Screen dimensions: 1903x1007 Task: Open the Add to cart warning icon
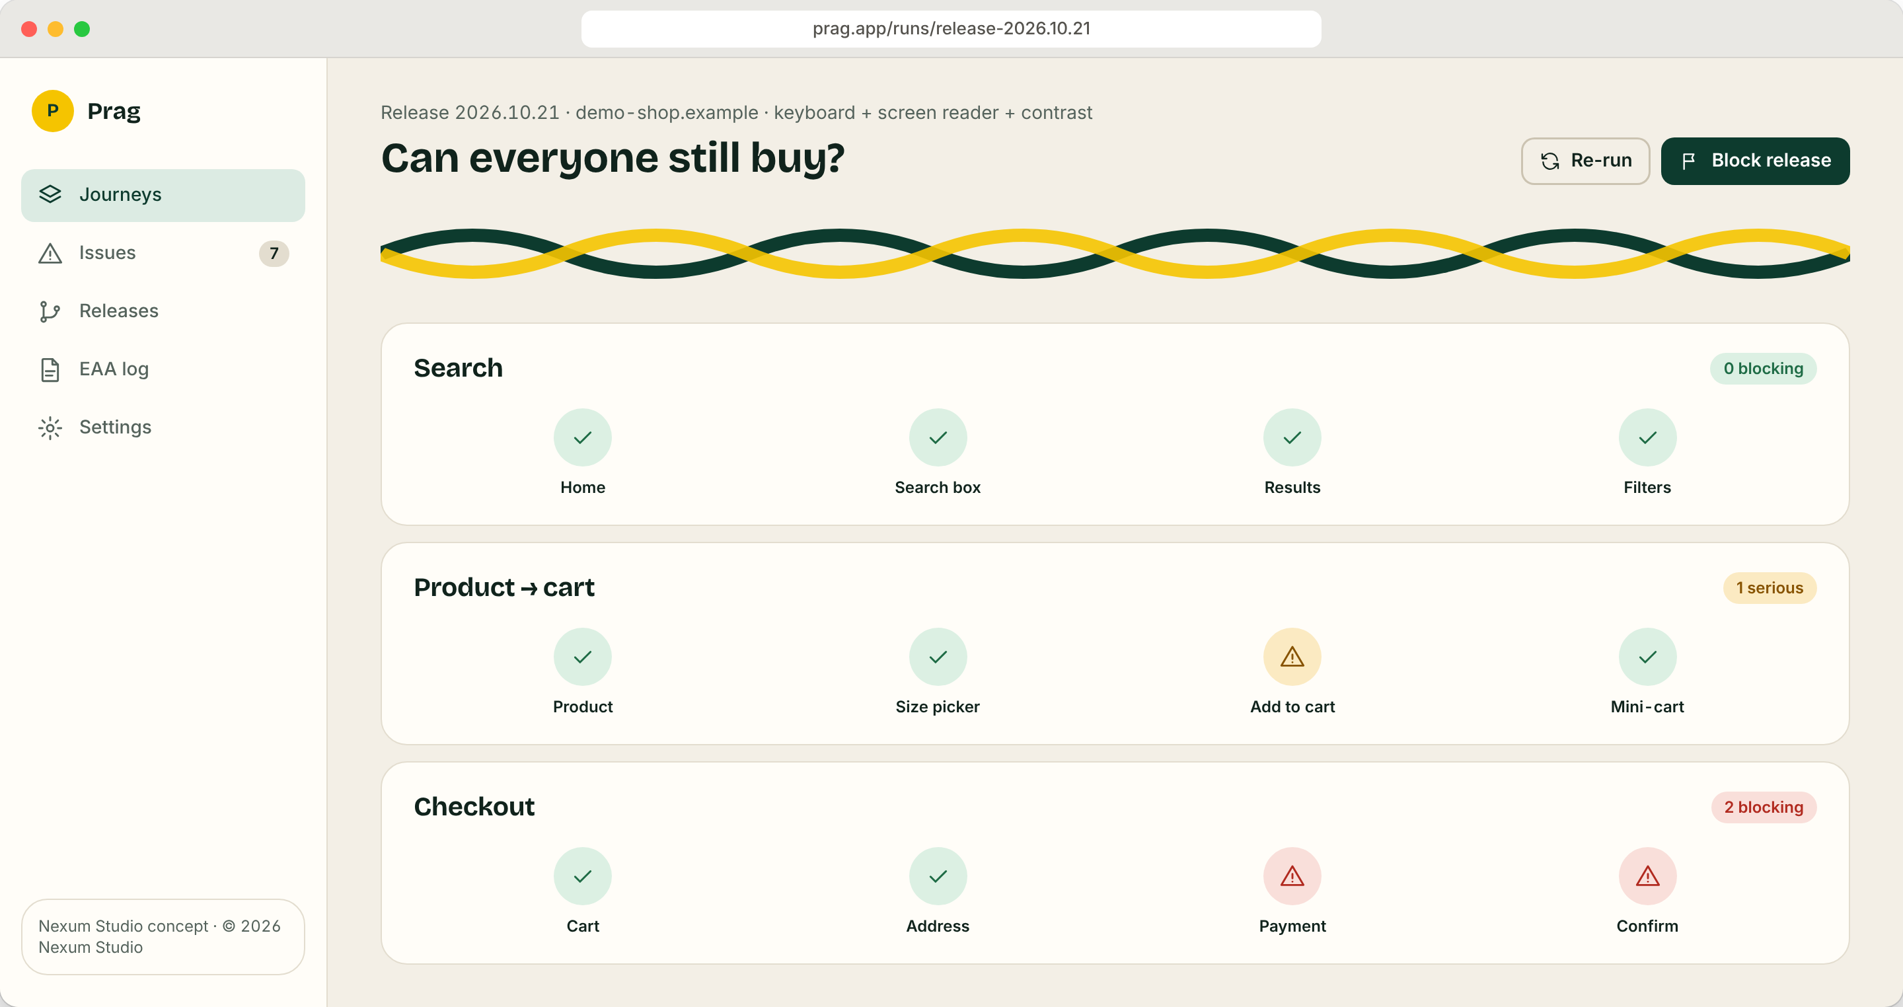1292,657
